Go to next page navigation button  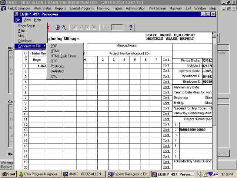(x=88, y=27)
